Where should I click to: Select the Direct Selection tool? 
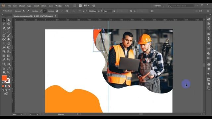[9, 20]
